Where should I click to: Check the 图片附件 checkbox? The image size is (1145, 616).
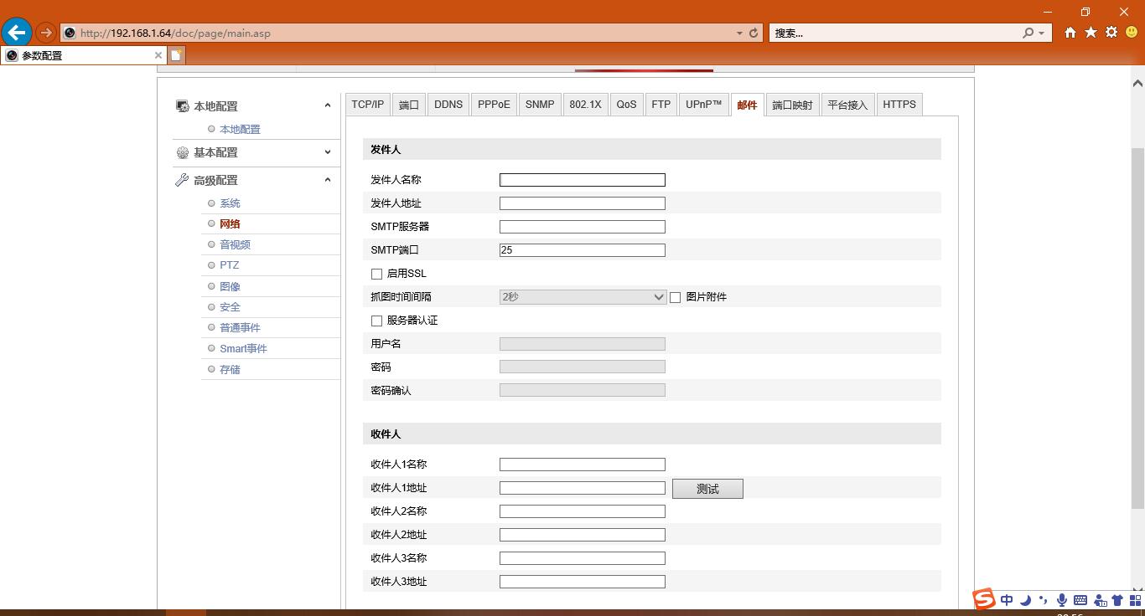click(675, 297)
